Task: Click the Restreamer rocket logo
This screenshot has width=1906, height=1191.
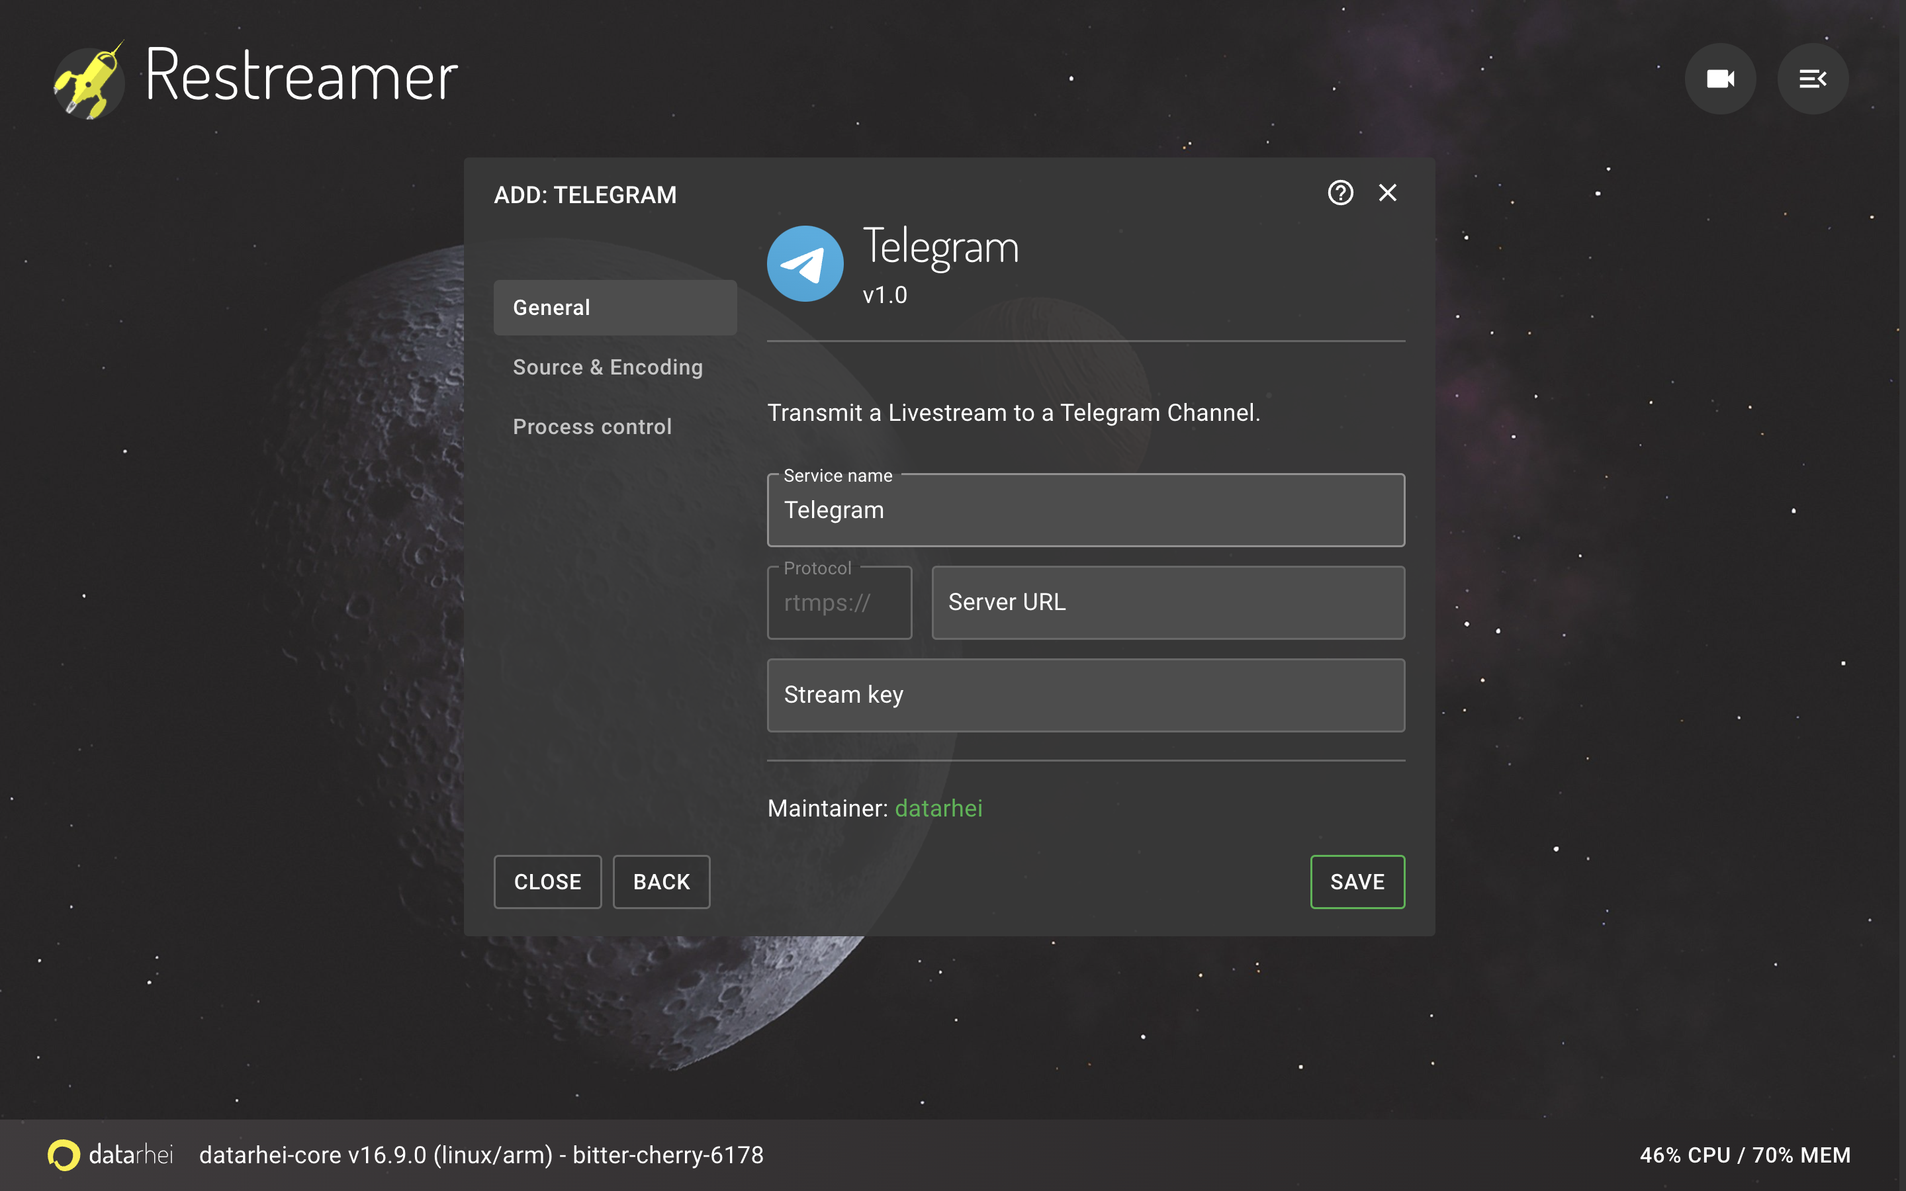Action: [x=88, y=79]
